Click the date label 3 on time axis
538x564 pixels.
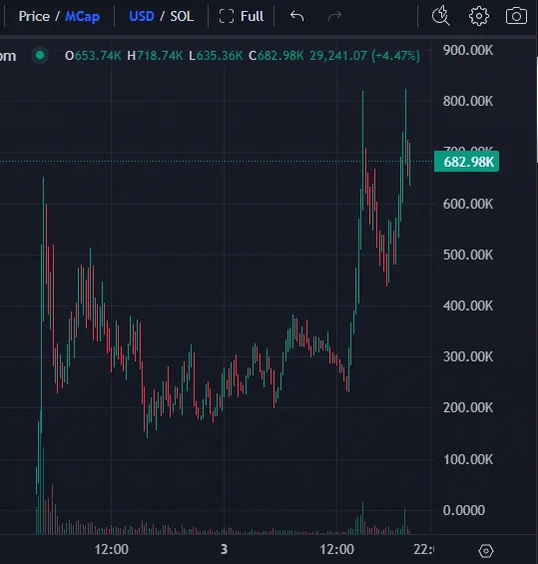[224, 549]
